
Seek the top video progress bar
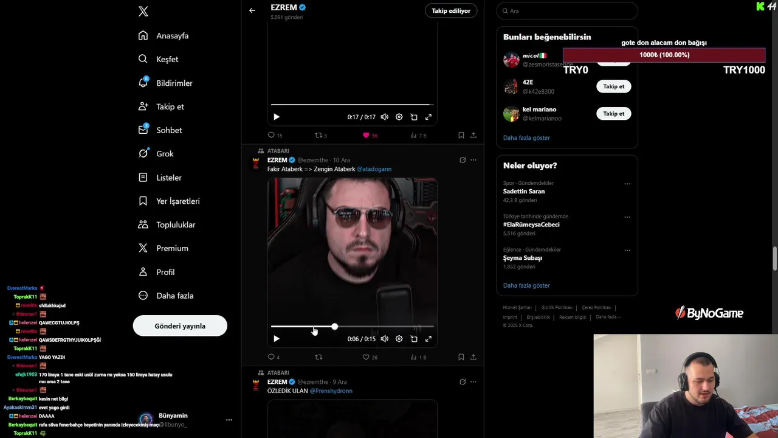click(353, 105)
